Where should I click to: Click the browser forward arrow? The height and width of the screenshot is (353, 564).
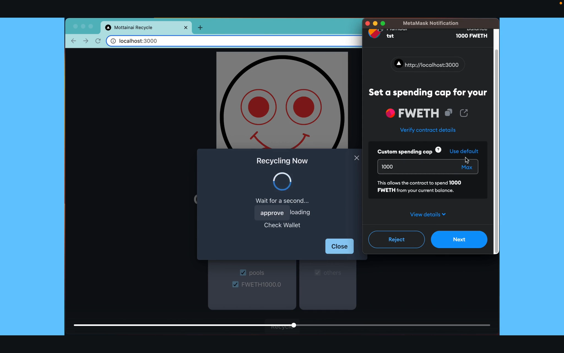click(x=86, y=41)
